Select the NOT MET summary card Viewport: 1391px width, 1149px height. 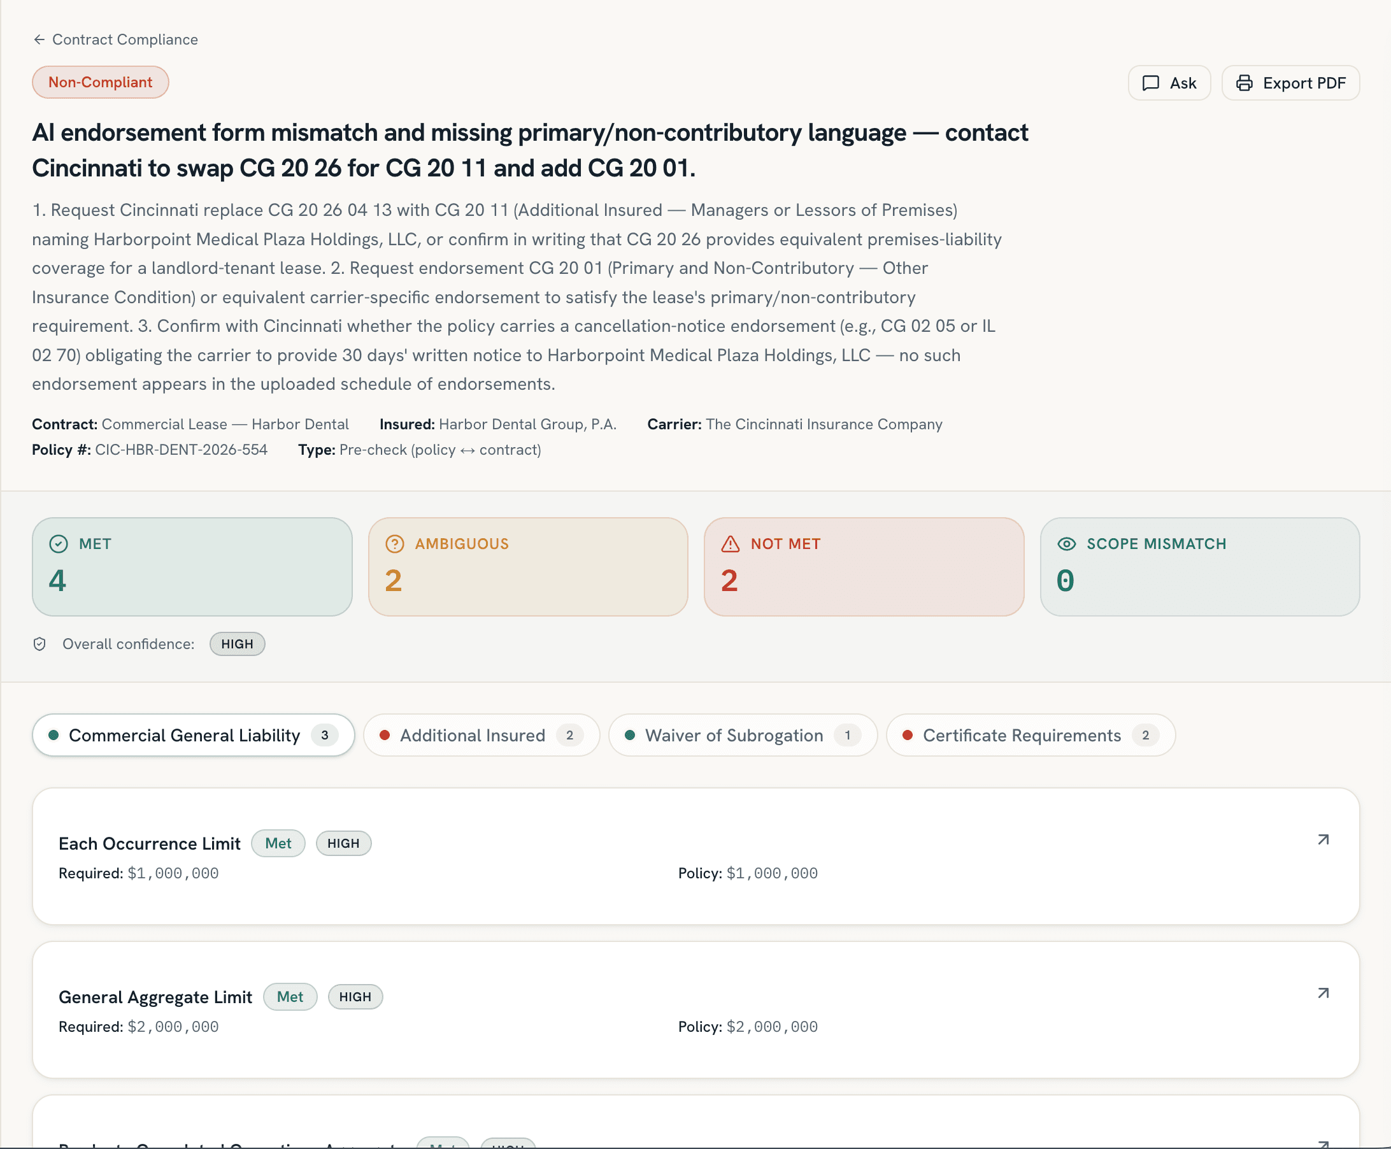pyautogui.click(x=864, y=567)
